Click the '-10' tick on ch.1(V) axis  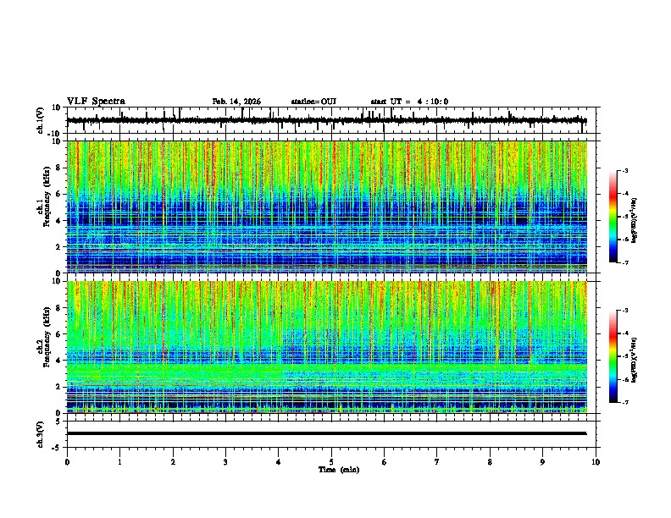pyautogui.click(x=54, y=134)
